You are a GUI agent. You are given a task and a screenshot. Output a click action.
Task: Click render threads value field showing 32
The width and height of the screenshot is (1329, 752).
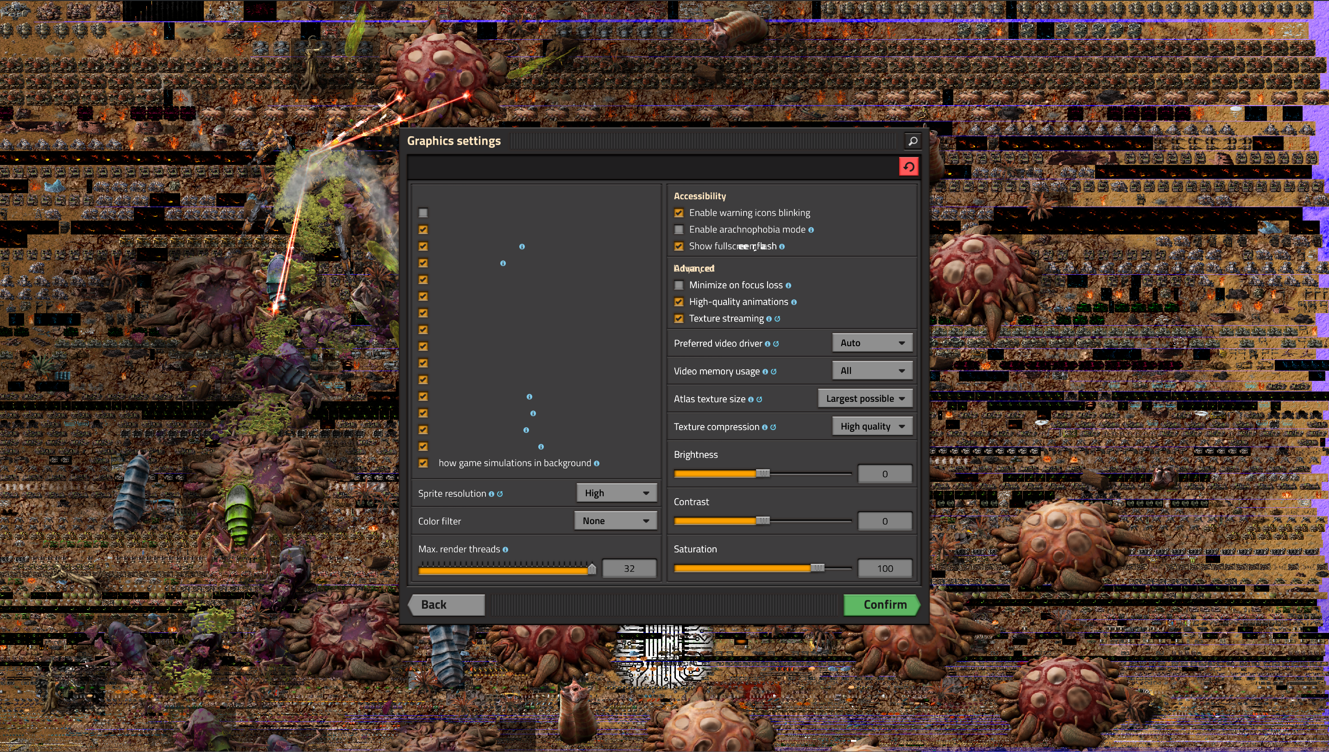[x=630, y=569]
